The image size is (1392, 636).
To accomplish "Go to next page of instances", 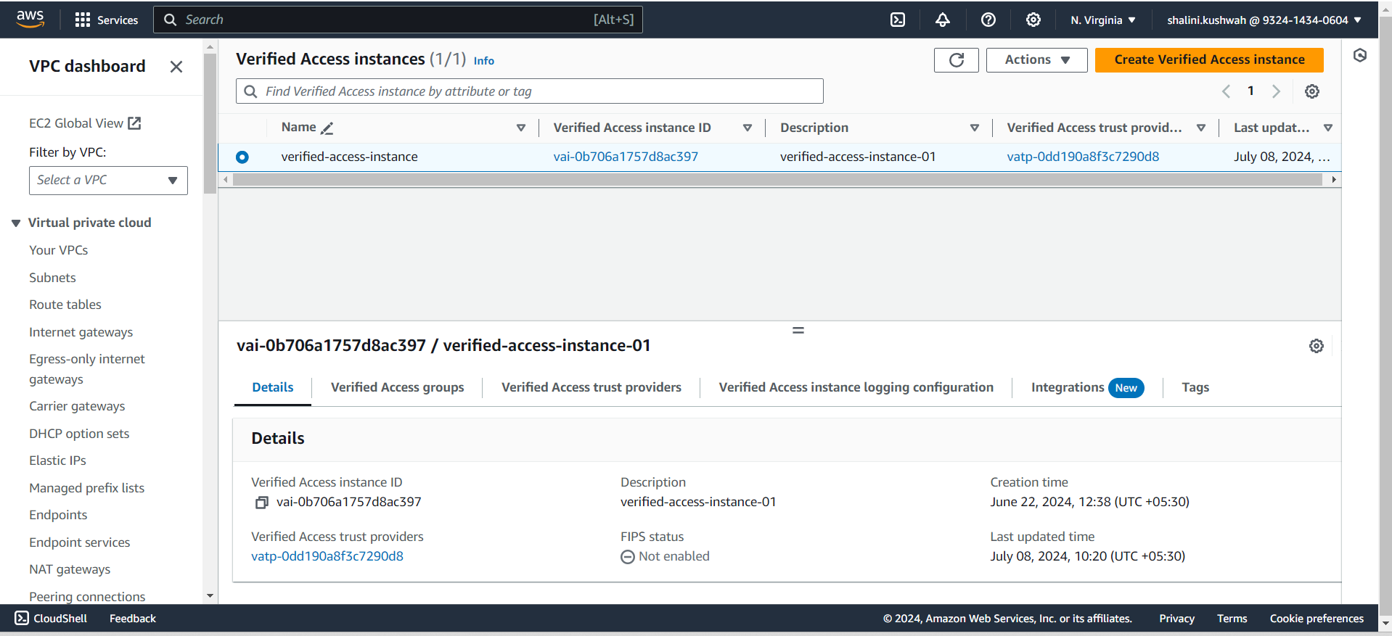I will [x=1276, y=91].
